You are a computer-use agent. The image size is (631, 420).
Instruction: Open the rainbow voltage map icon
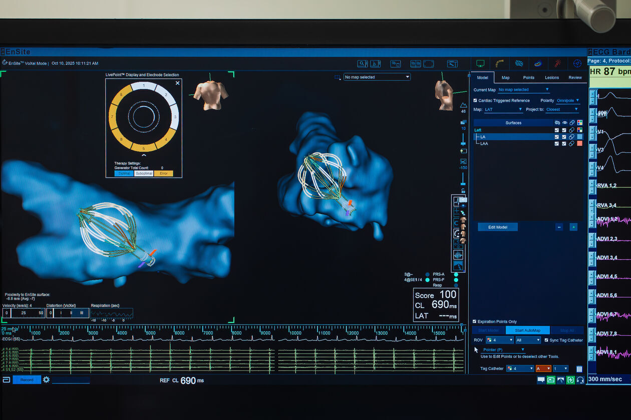pyautogui.click(x=538, y=63)
